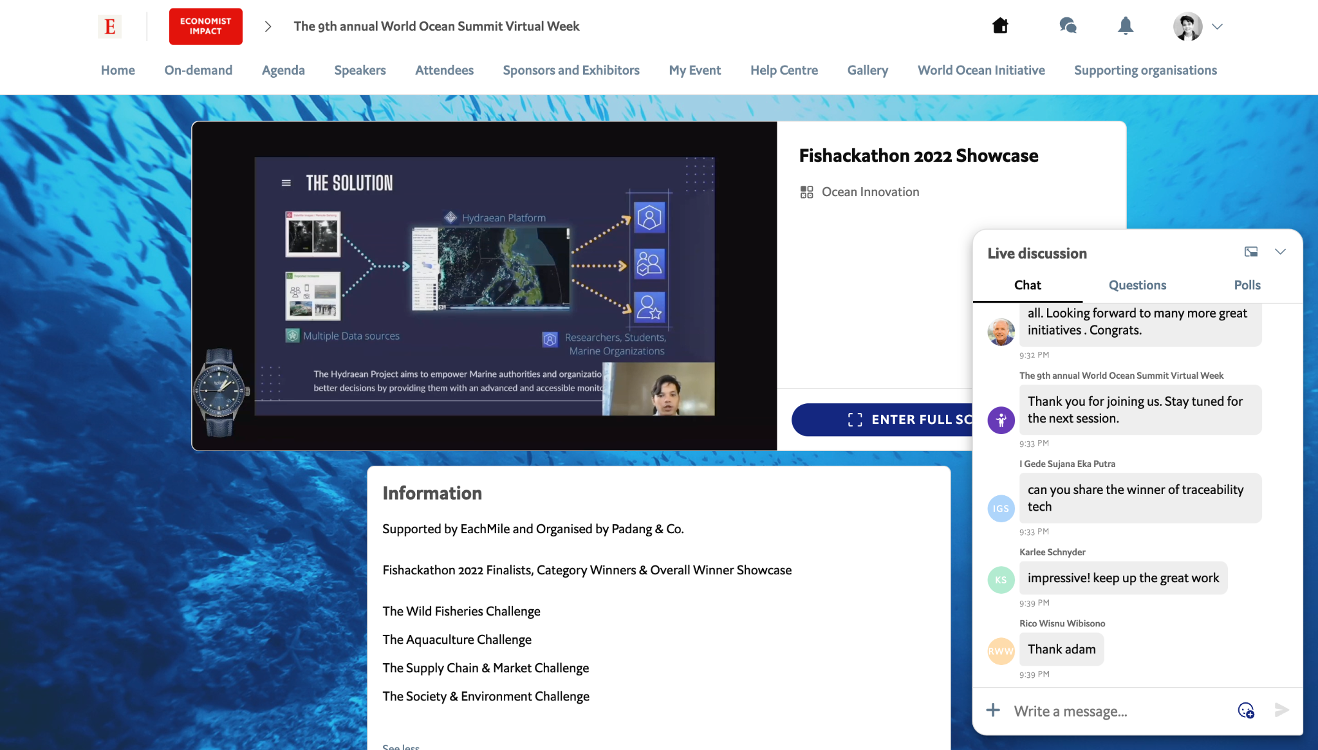Open the Home navigation item
Viewport: 1318px width, 750px height.
tap(118, 70)
